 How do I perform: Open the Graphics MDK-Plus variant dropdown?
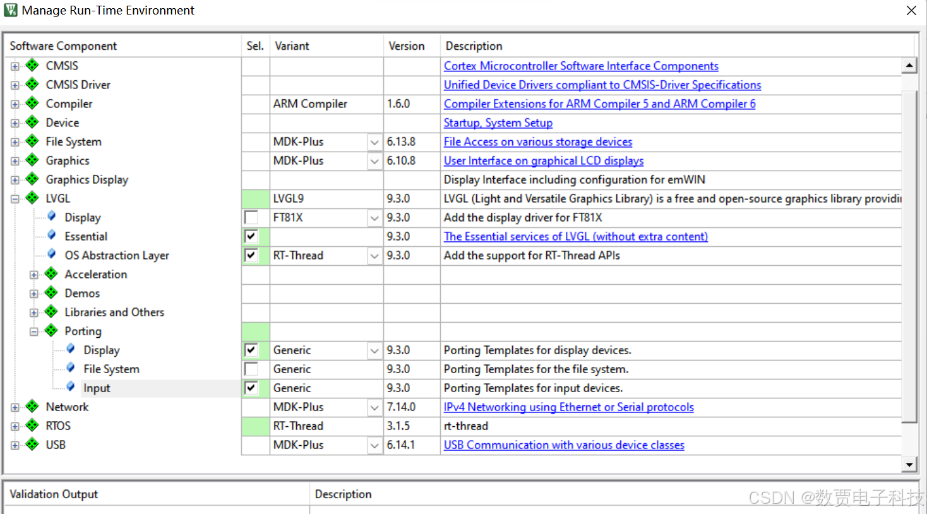[374, 161]
